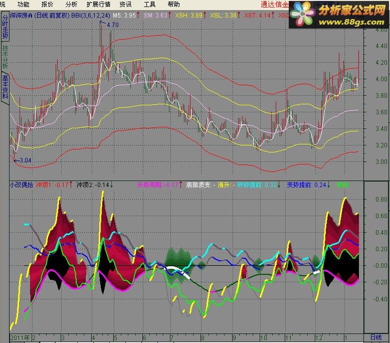Open the 报价 menu

(x=47, y=5)
